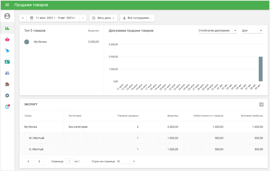Click the 'Товаров продано' column header
This screenshot has width=270, height=171.
(128, 116)
